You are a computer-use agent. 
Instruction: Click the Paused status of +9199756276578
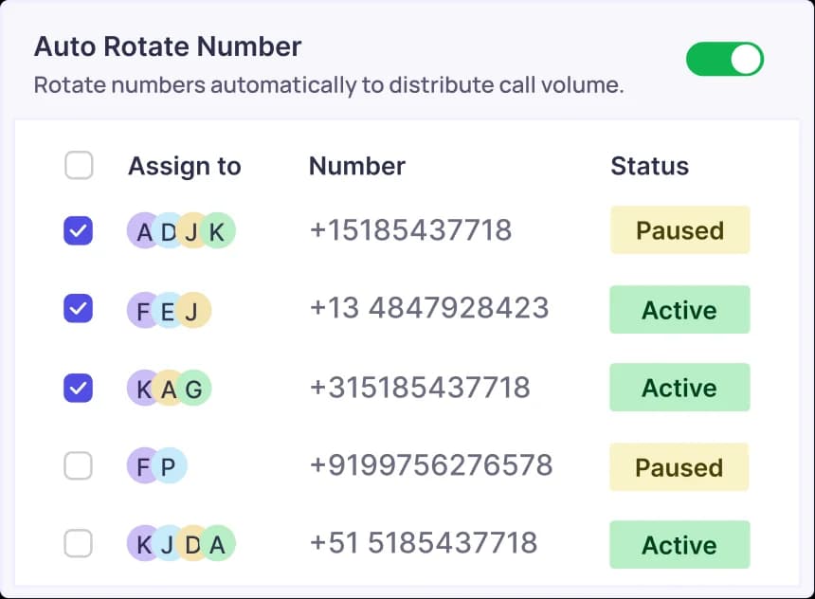click(x=679, y=466)
